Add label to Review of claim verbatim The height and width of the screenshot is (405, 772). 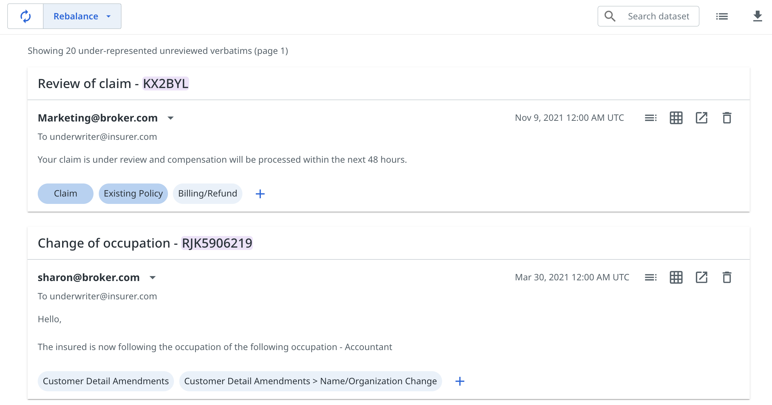(260, 194)
